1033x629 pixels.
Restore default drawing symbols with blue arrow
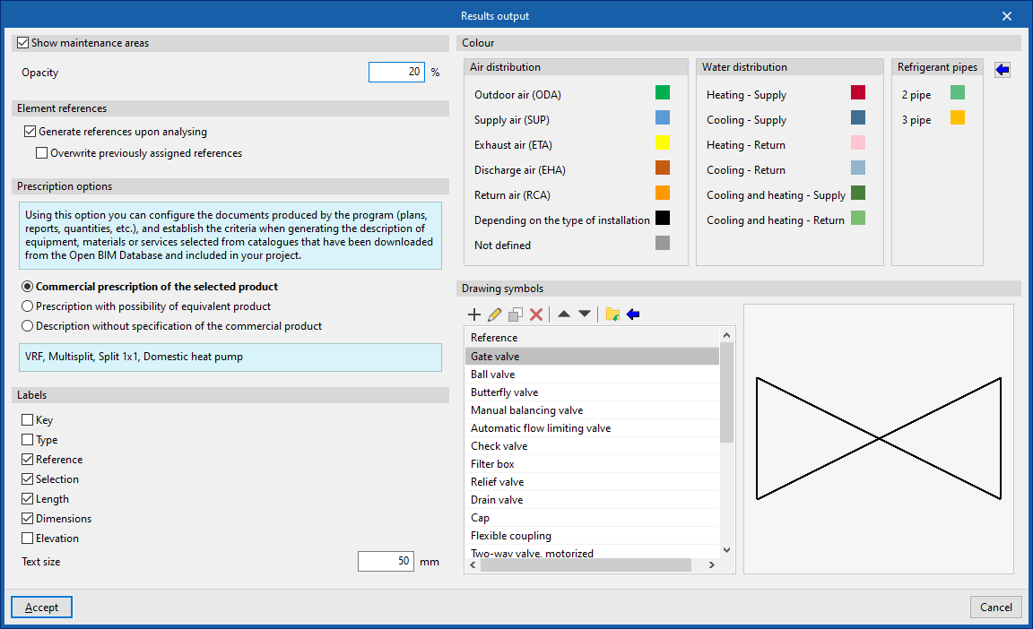(633, 314)
